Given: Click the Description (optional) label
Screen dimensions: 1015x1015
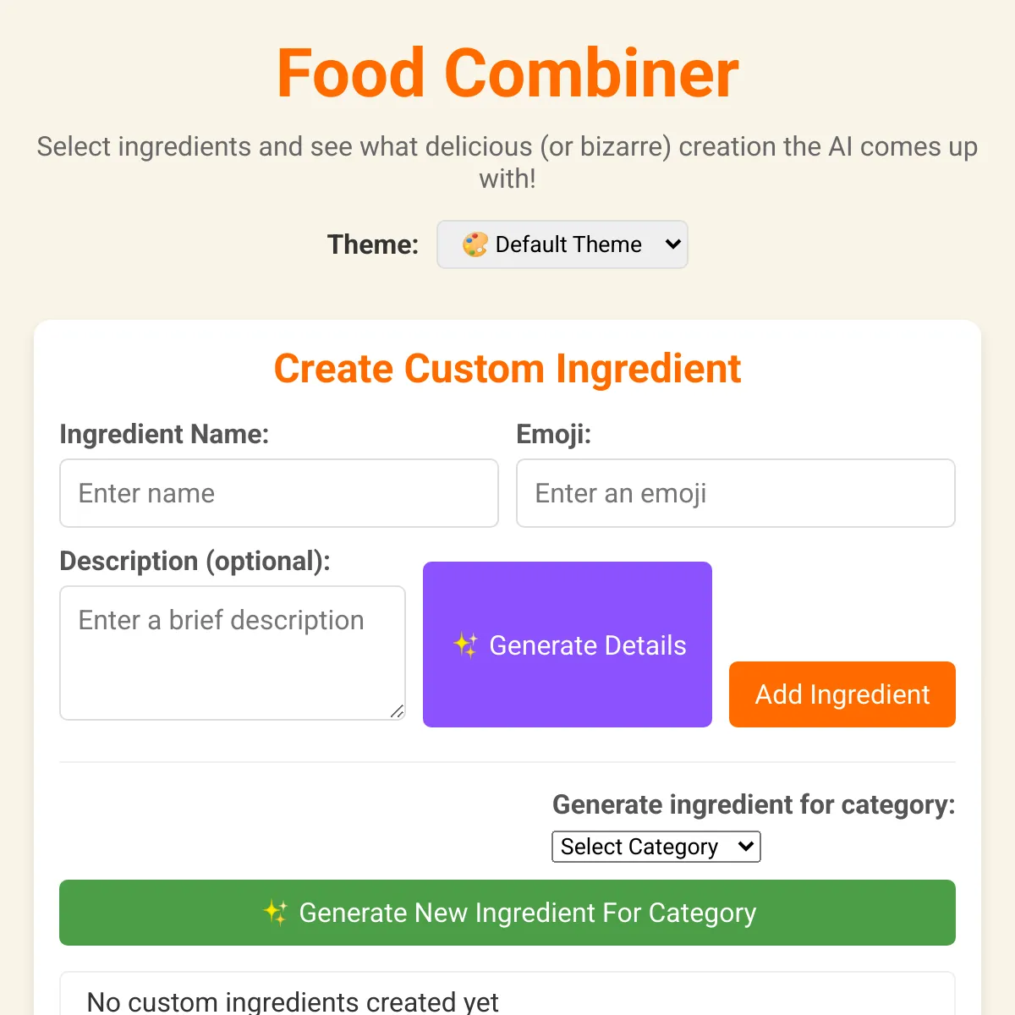Looking at the screenshot, I should point(195,561).
